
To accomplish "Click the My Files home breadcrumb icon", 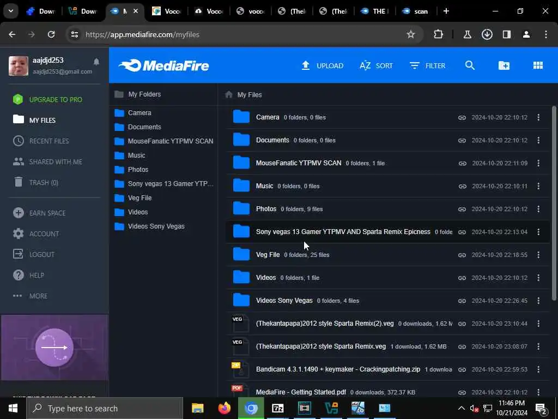I will [229, 94].
